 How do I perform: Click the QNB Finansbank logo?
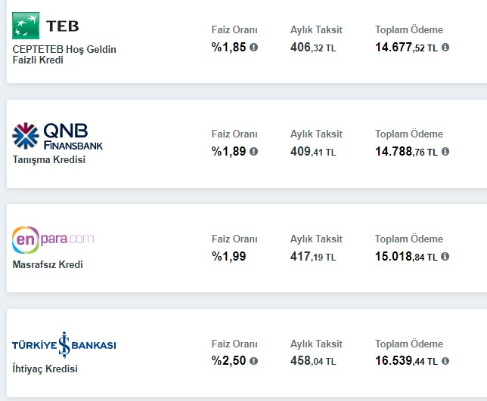coord(57,136)
